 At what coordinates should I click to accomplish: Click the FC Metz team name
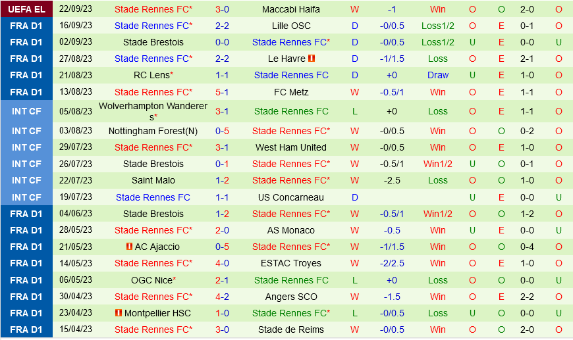(290, 92)
